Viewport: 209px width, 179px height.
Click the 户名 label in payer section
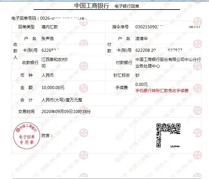tap(124, 39)
